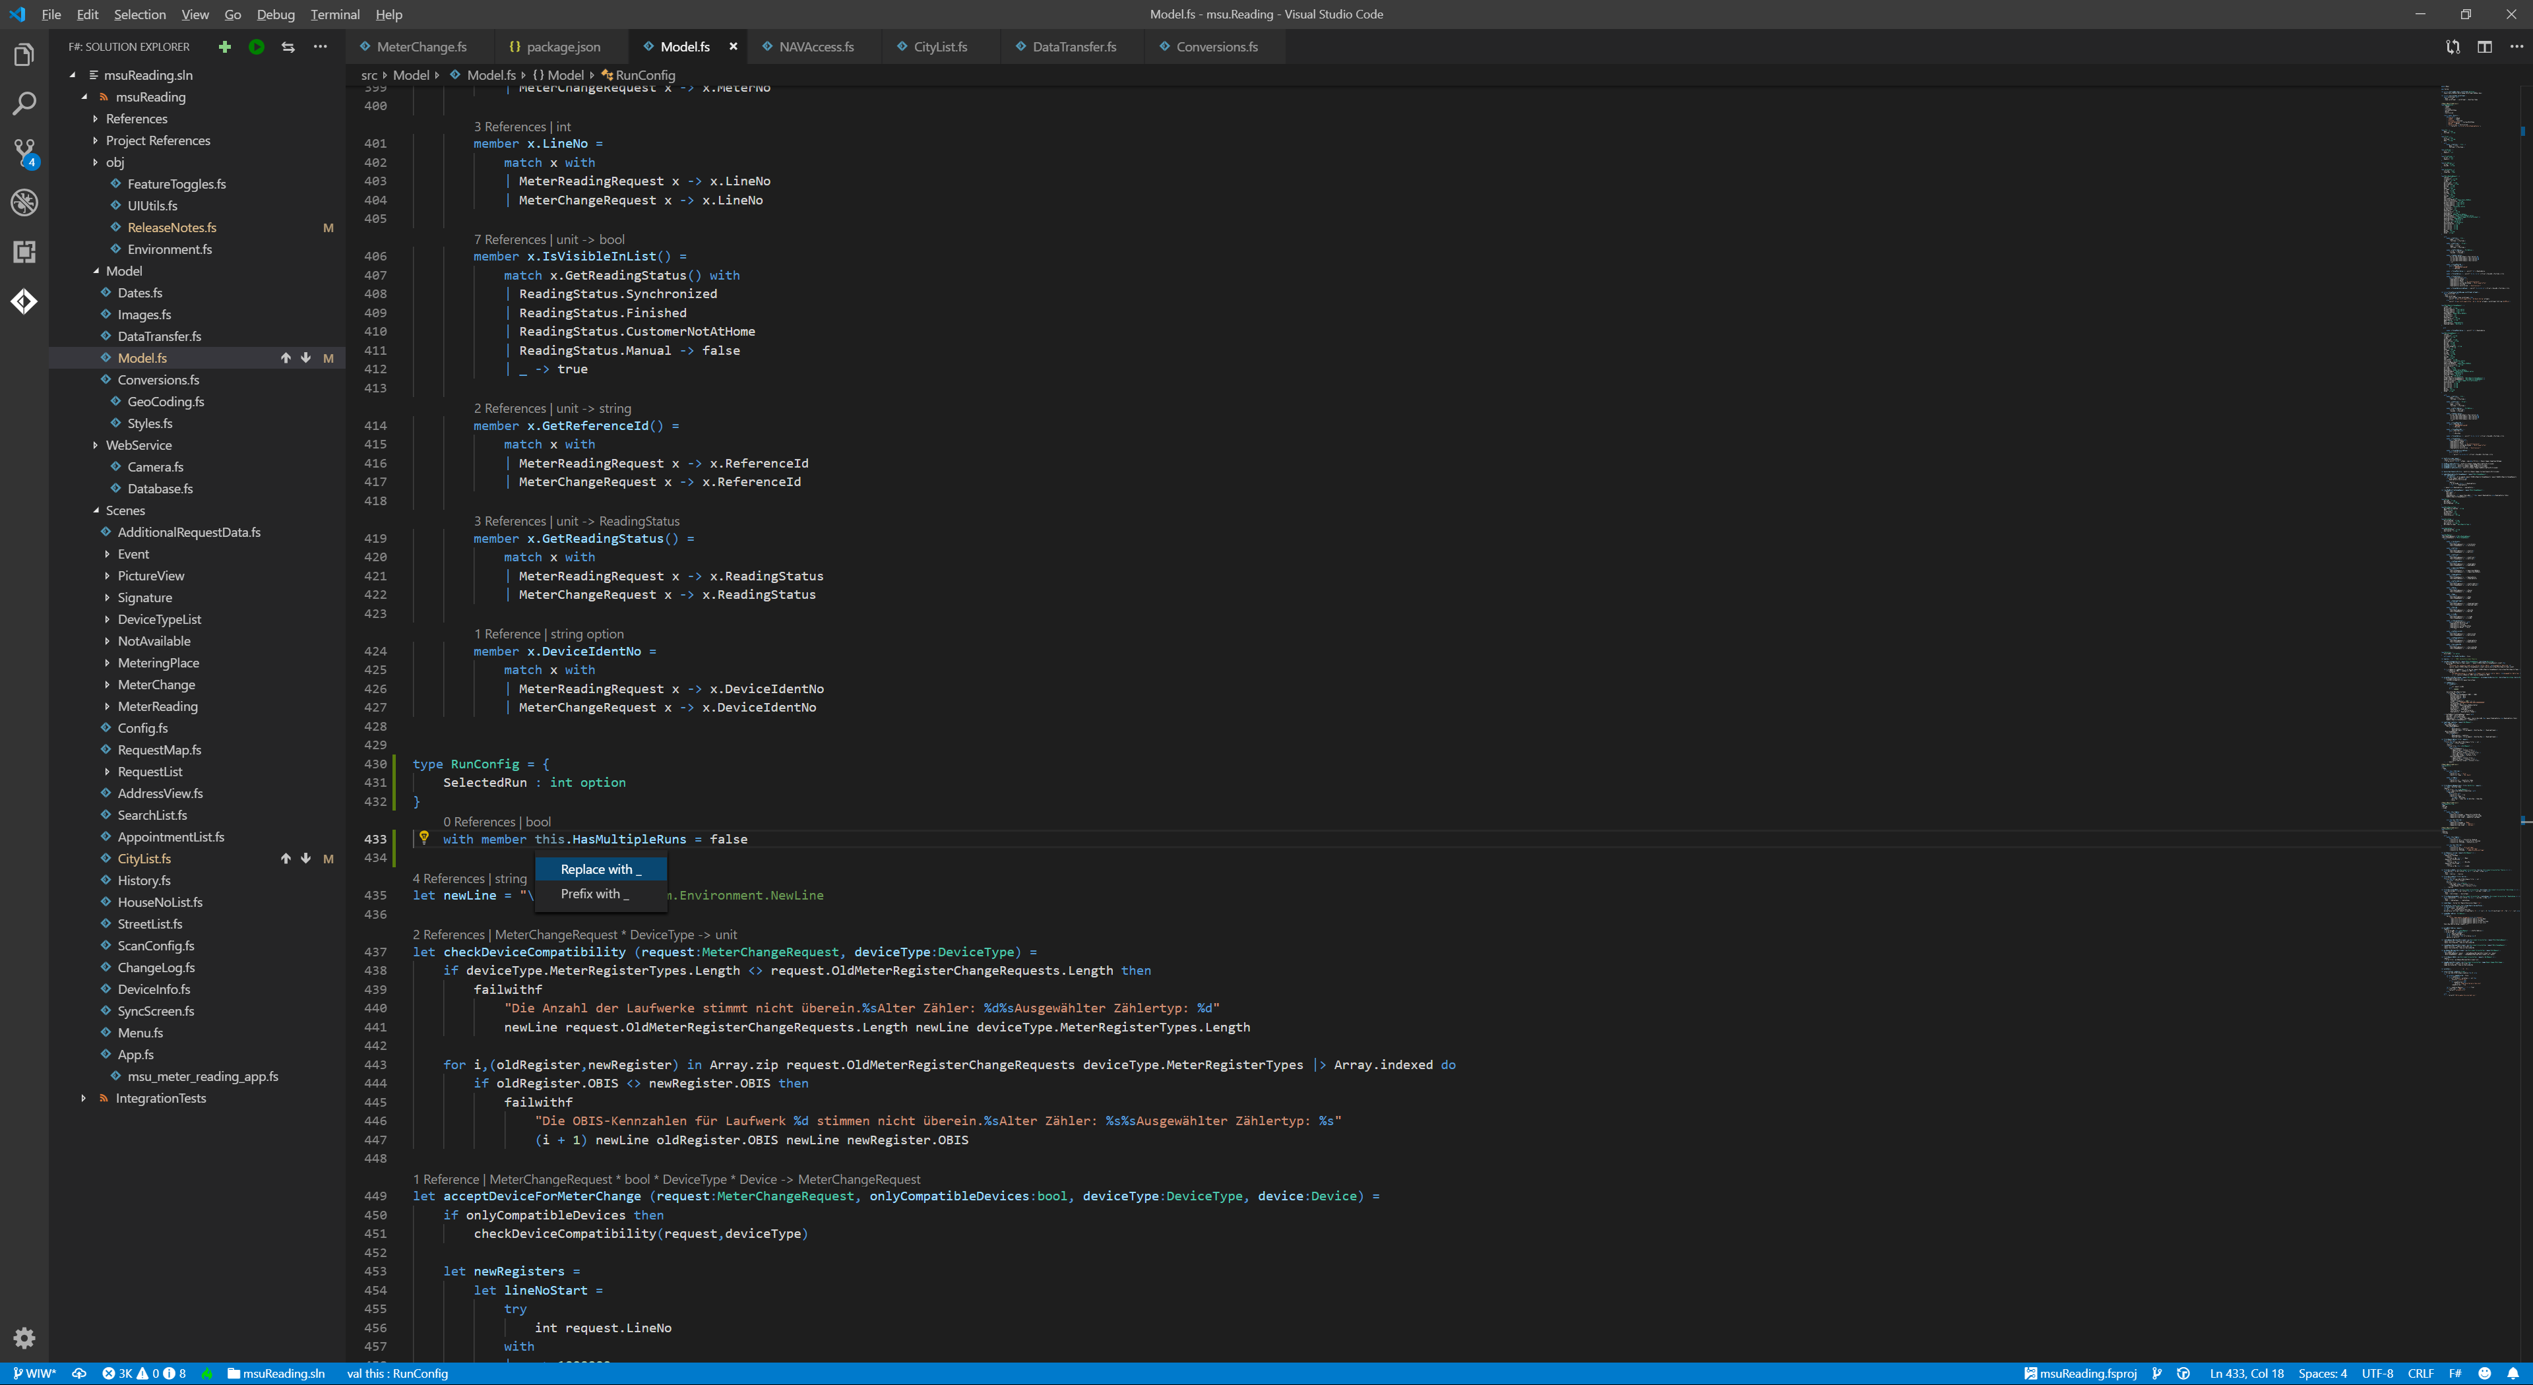Click the Extensions icon in the activity bar
This screenshot has height=1385, width=2533.
(x=24, y=252)
